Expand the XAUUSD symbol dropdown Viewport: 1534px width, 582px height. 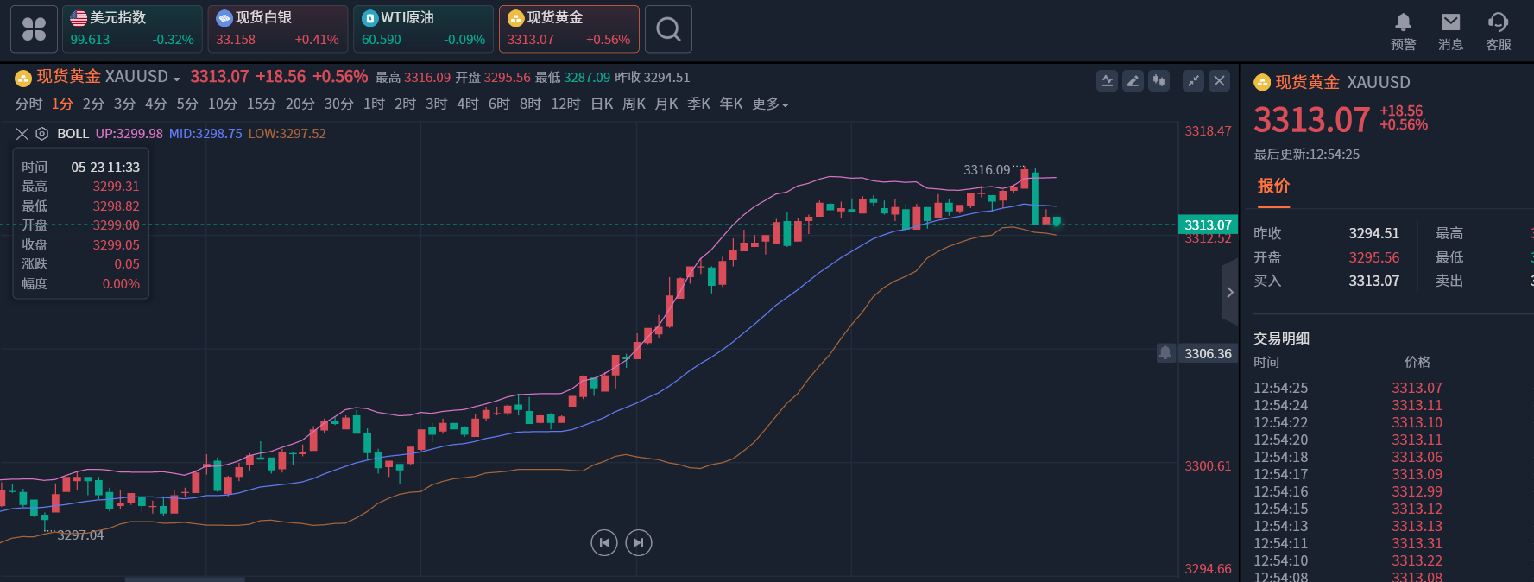pos(177,79)
